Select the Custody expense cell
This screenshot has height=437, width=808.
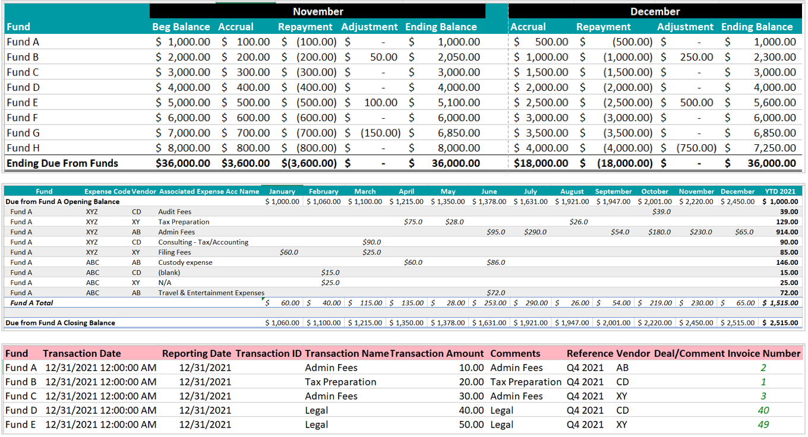point(185,262)
